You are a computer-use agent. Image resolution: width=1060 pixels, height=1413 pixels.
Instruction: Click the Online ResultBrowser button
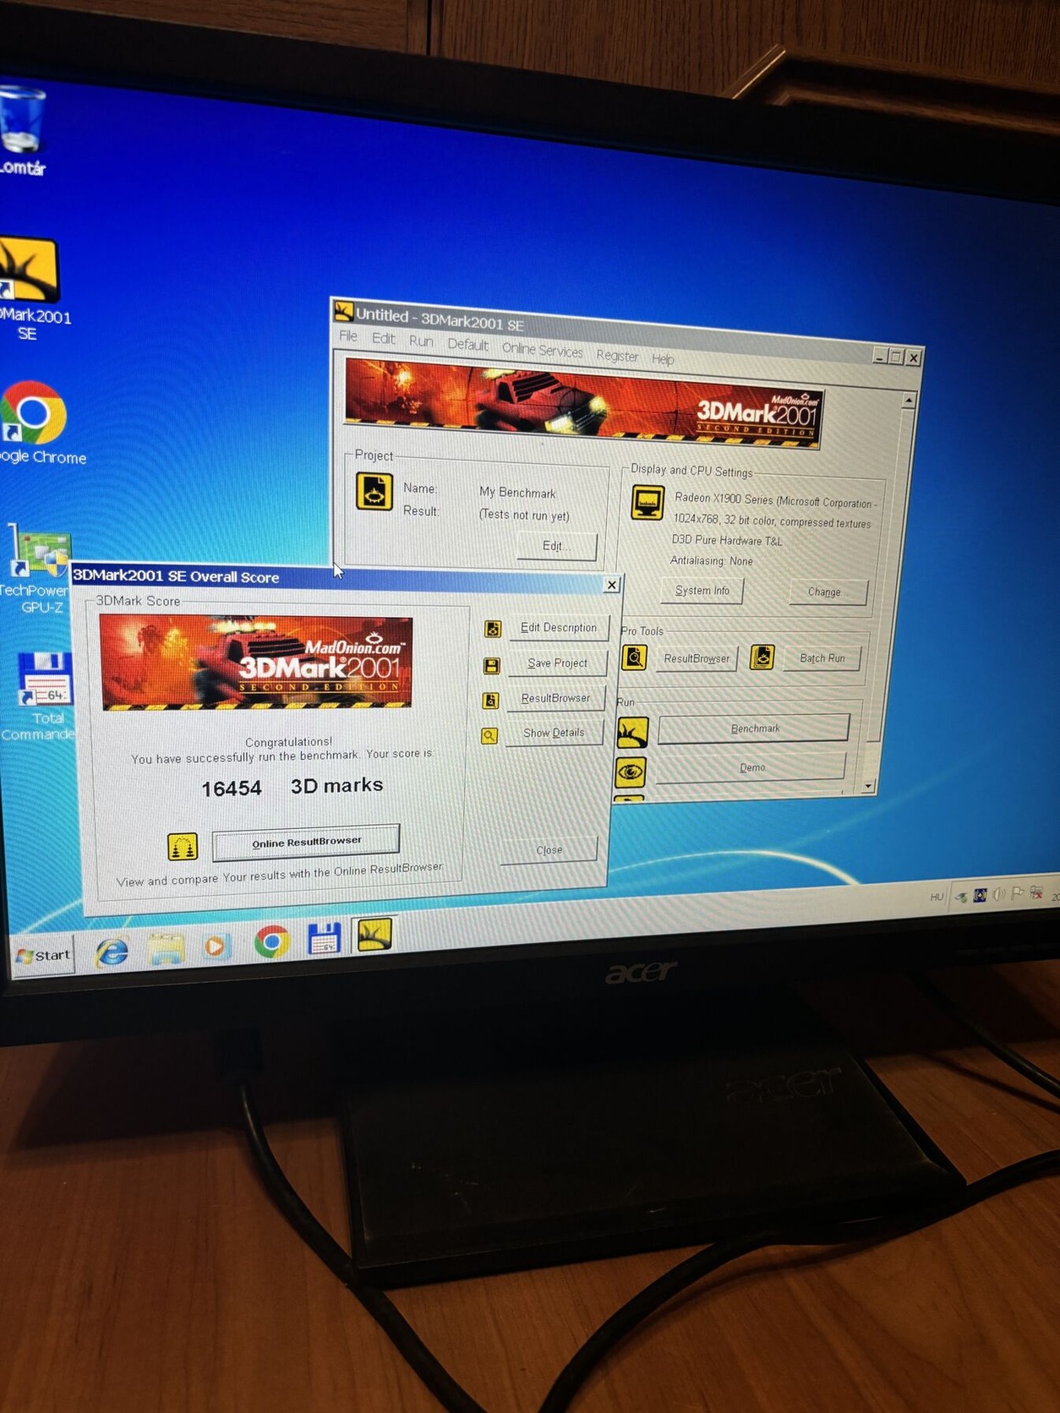coord(306,842)
